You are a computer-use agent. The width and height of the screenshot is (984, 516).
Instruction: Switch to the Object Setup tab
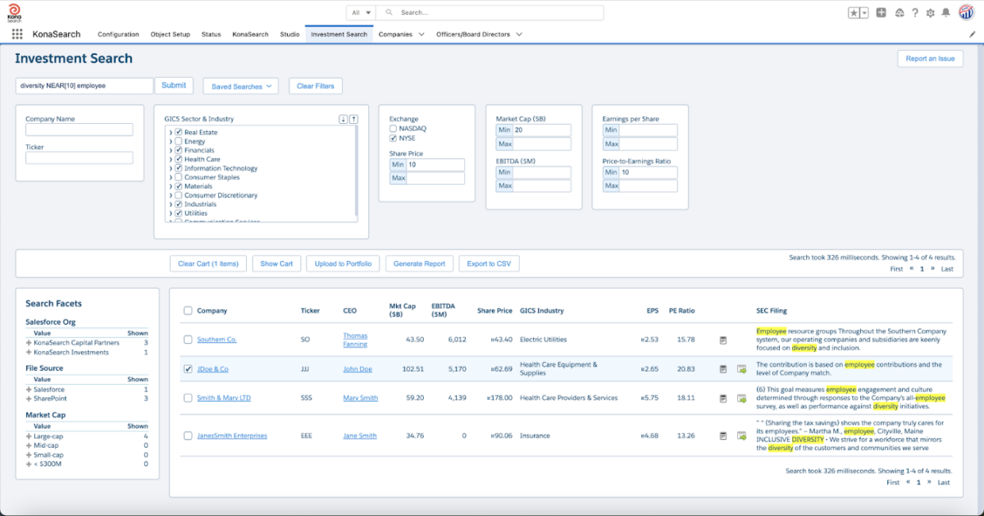[171, 34]
